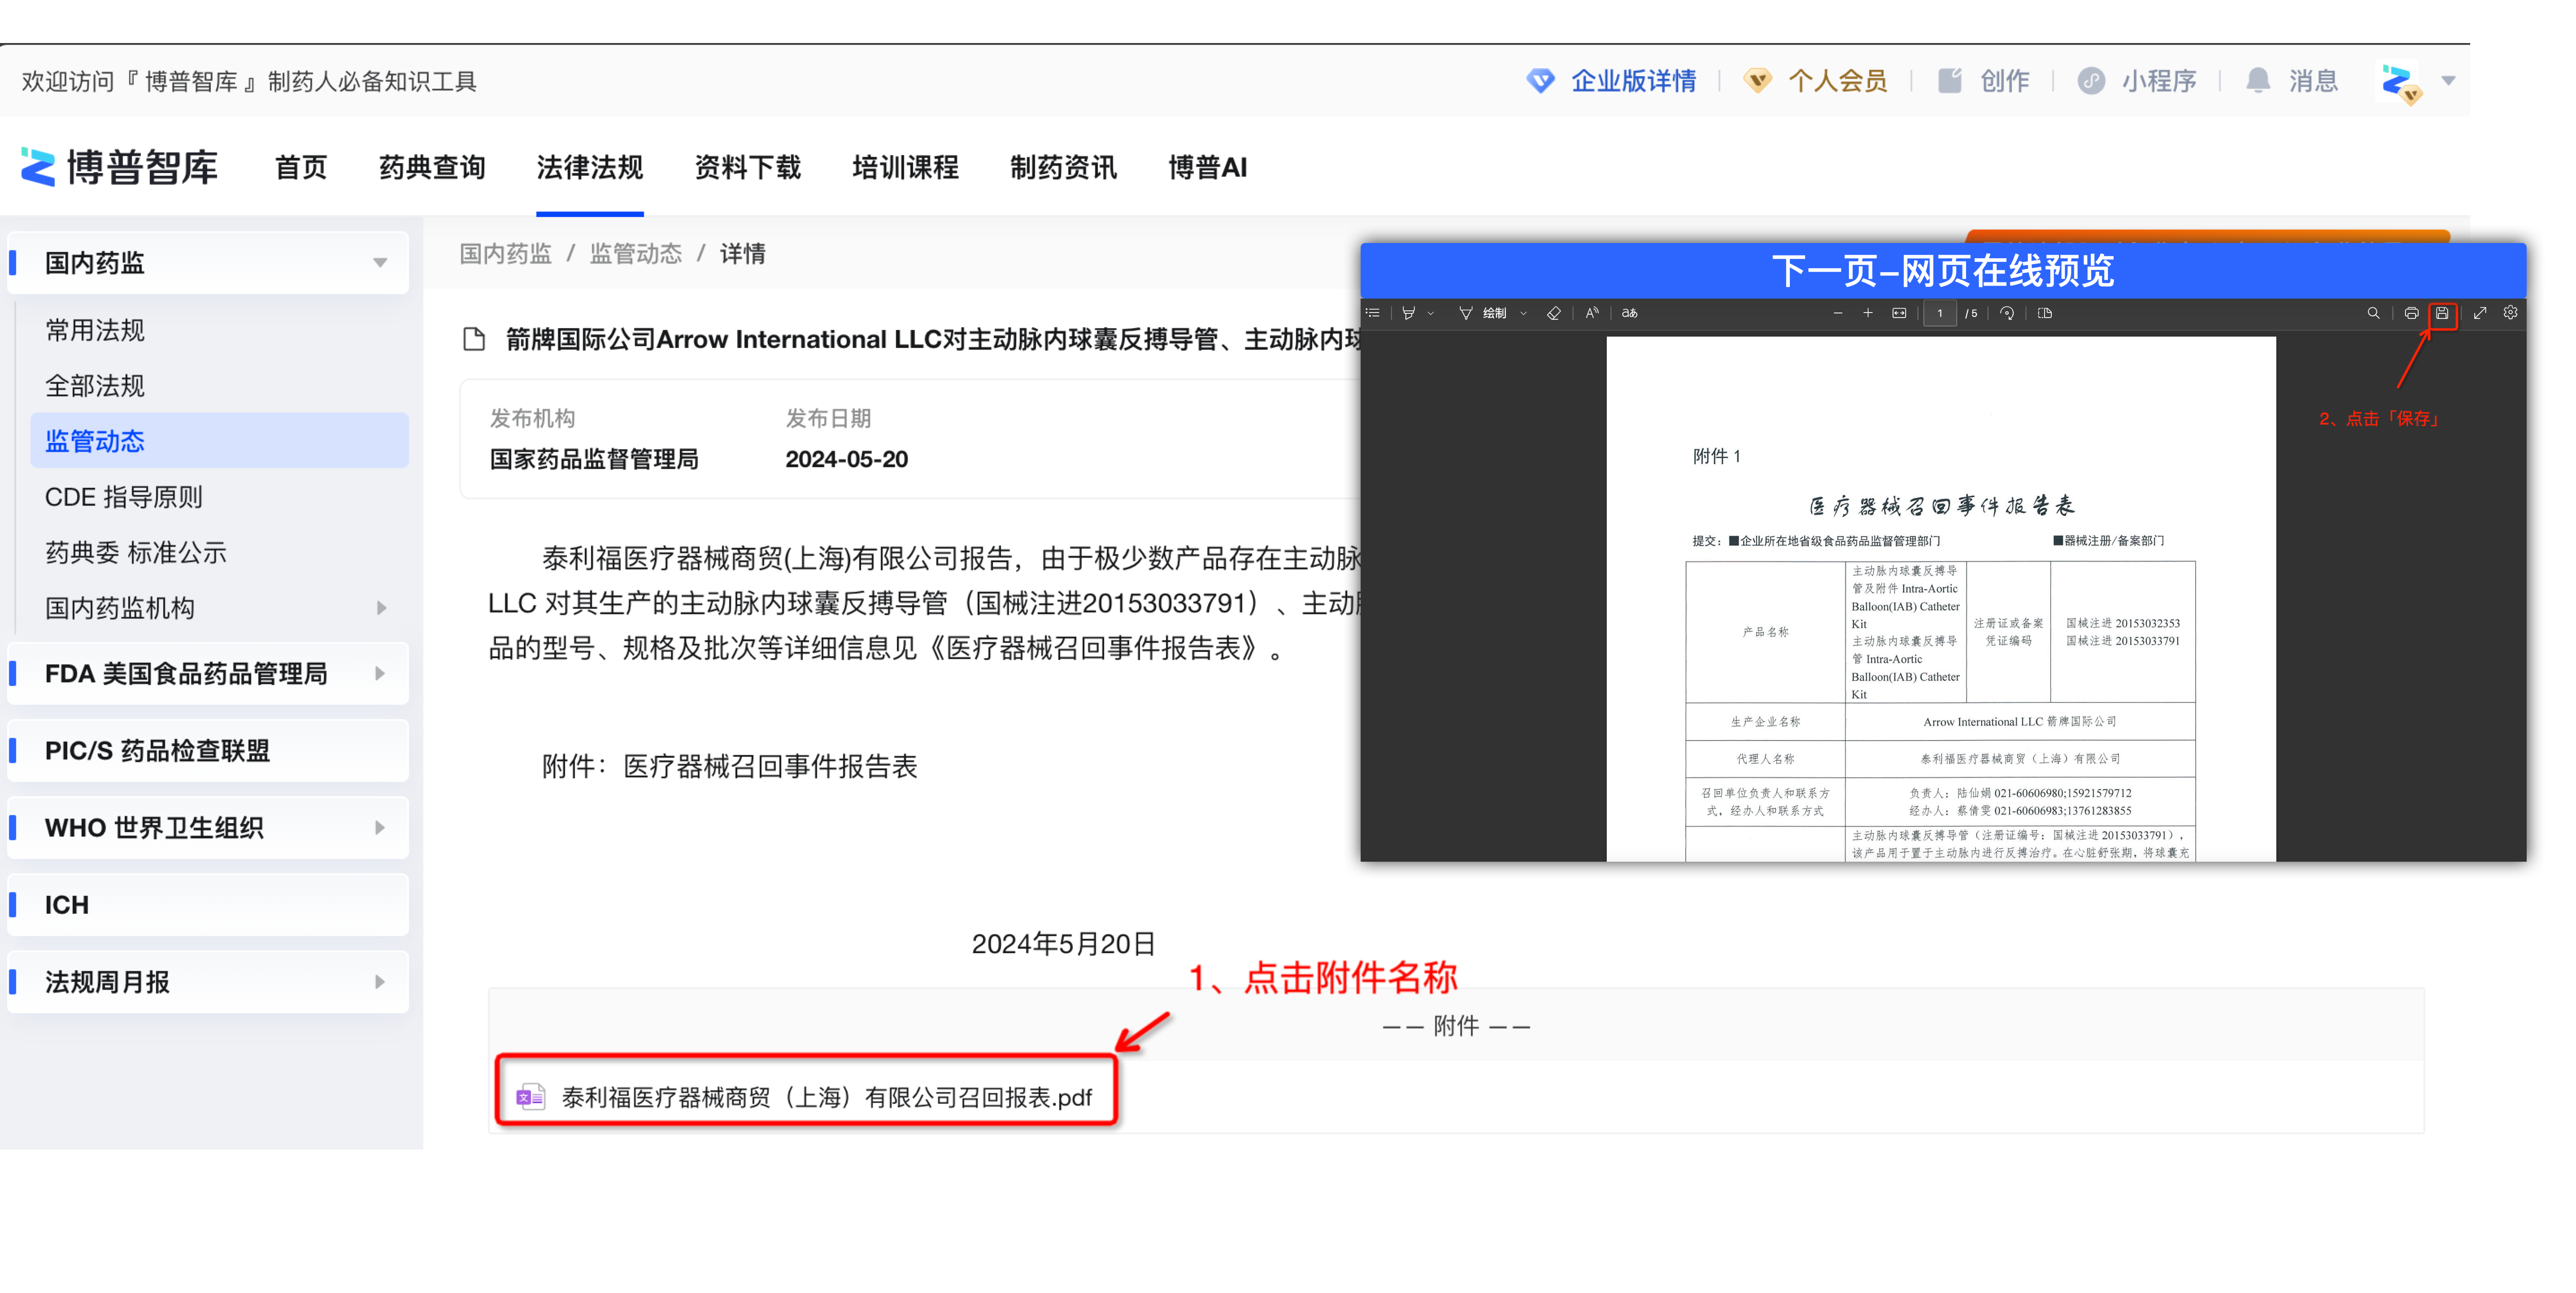
Task: Expand the user account dropdown arrow
Action: (2449, 81)
